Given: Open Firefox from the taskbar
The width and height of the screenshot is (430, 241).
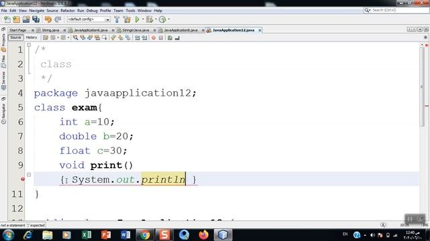Looking at the screenshot, I should pyautogui.click(x=203, y=235).
